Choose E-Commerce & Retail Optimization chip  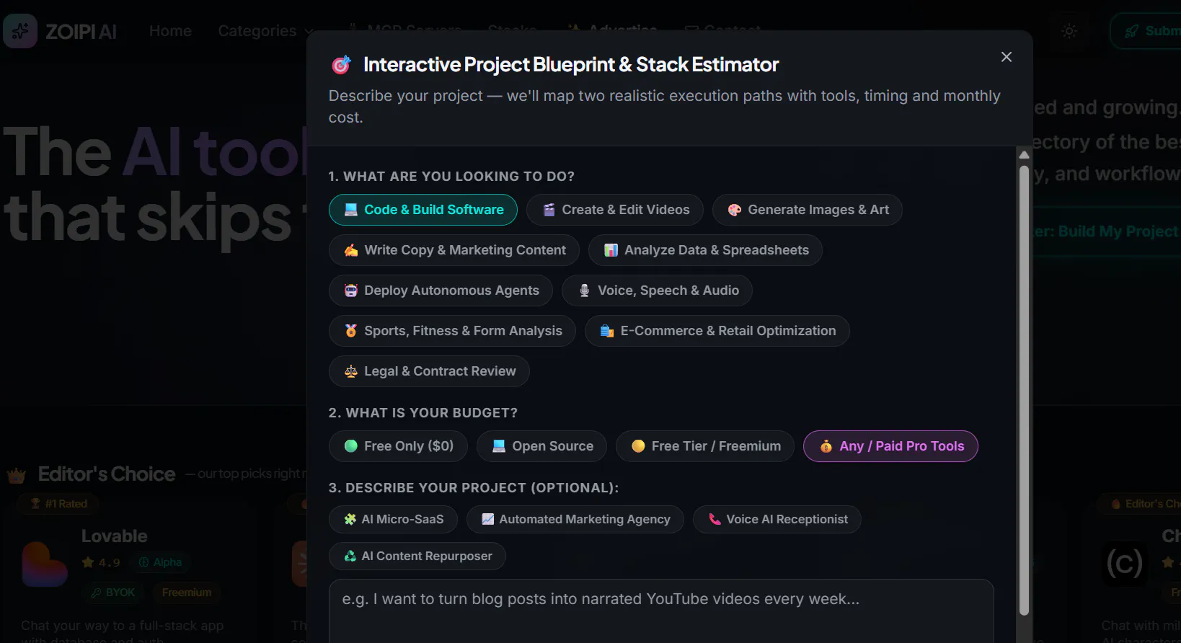717,331
